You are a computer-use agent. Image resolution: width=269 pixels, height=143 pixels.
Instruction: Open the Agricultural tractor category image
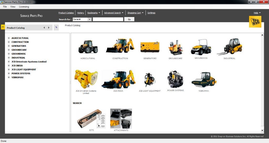(x=88, y=46)
